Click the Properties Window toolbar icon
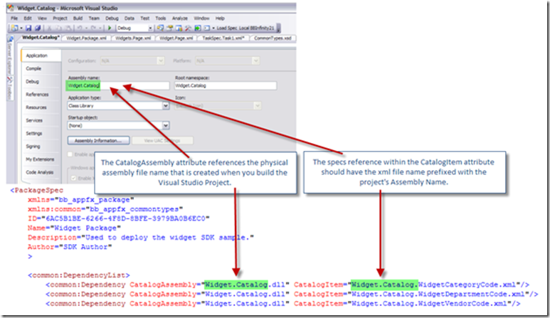The width and height of the screenshot is (550, 318). pyautogui.click(x=170, y=28)
